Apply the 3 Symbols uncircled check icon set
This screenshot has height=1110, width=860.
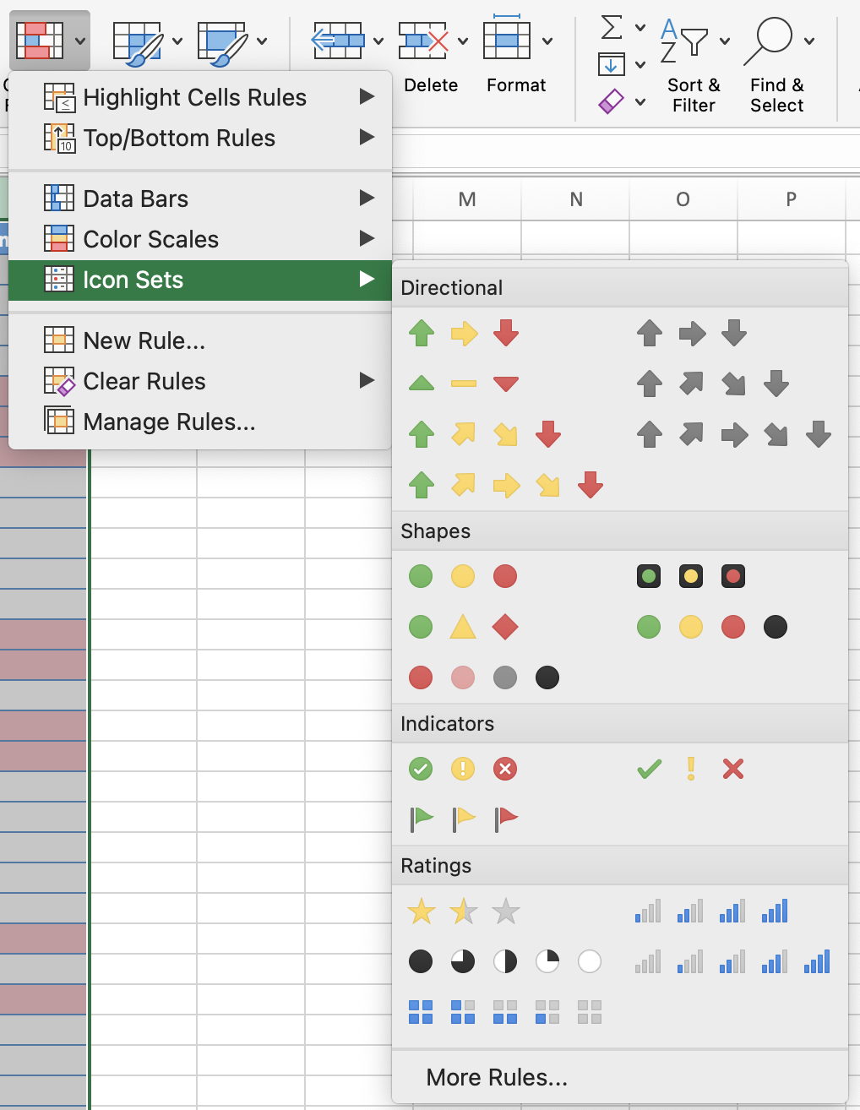coord(691,769)
